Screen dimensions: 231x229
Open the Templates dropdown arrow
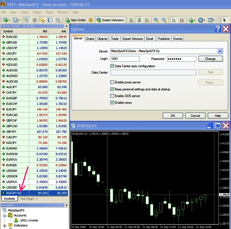click(214, 20)
